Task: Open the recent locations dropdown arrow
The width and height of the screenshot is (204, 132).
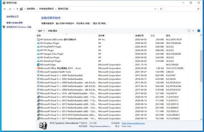Action: click(x=14, y=9)
